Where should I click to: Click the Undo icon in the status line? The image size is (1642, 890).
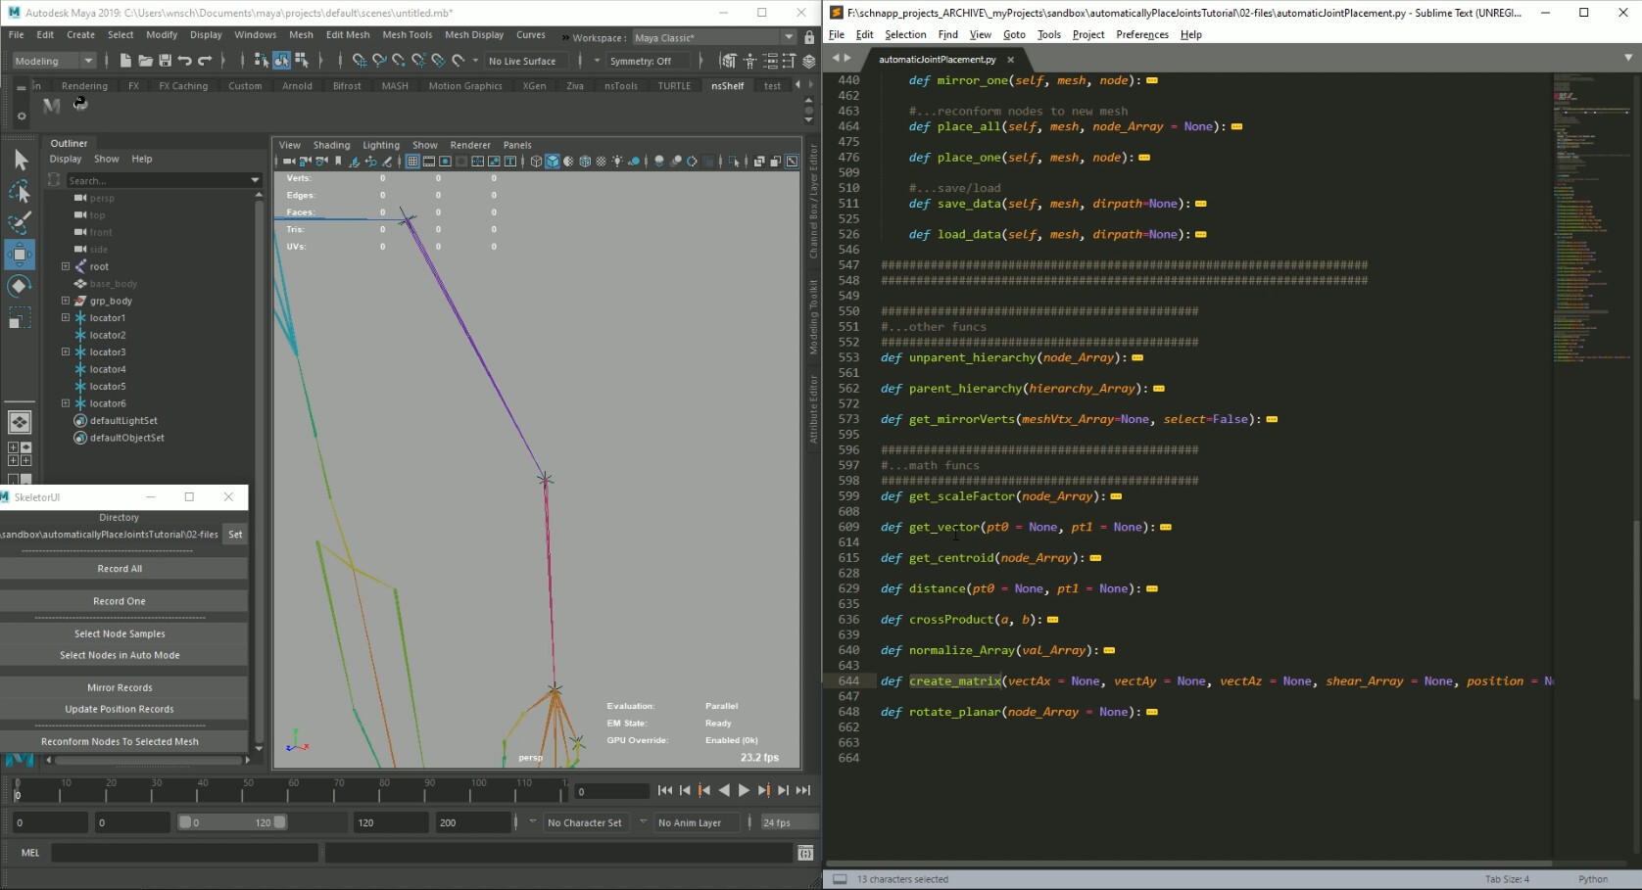186,61
